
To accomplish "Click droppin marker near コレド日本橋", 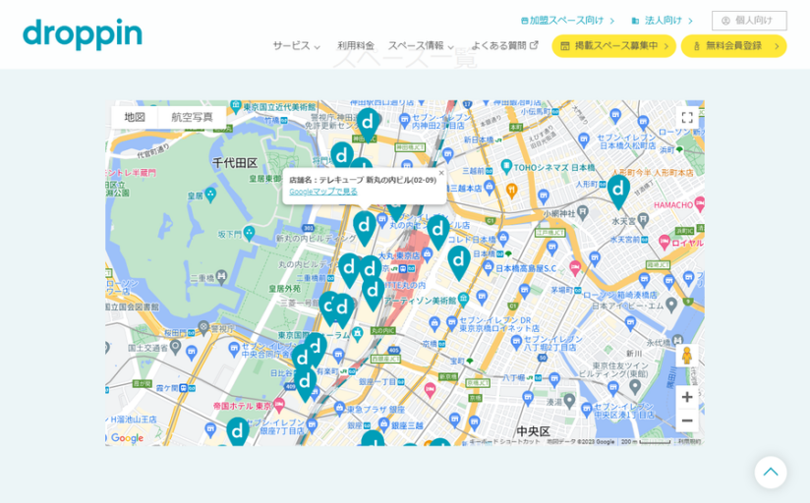I will coord(438,232).
